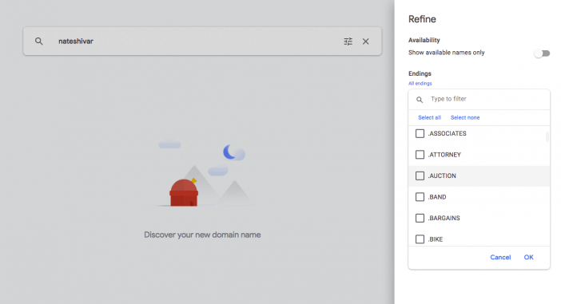Check the .BAND ending checkbox
Viewport: 561px width, 304px height.
(420, 197)
